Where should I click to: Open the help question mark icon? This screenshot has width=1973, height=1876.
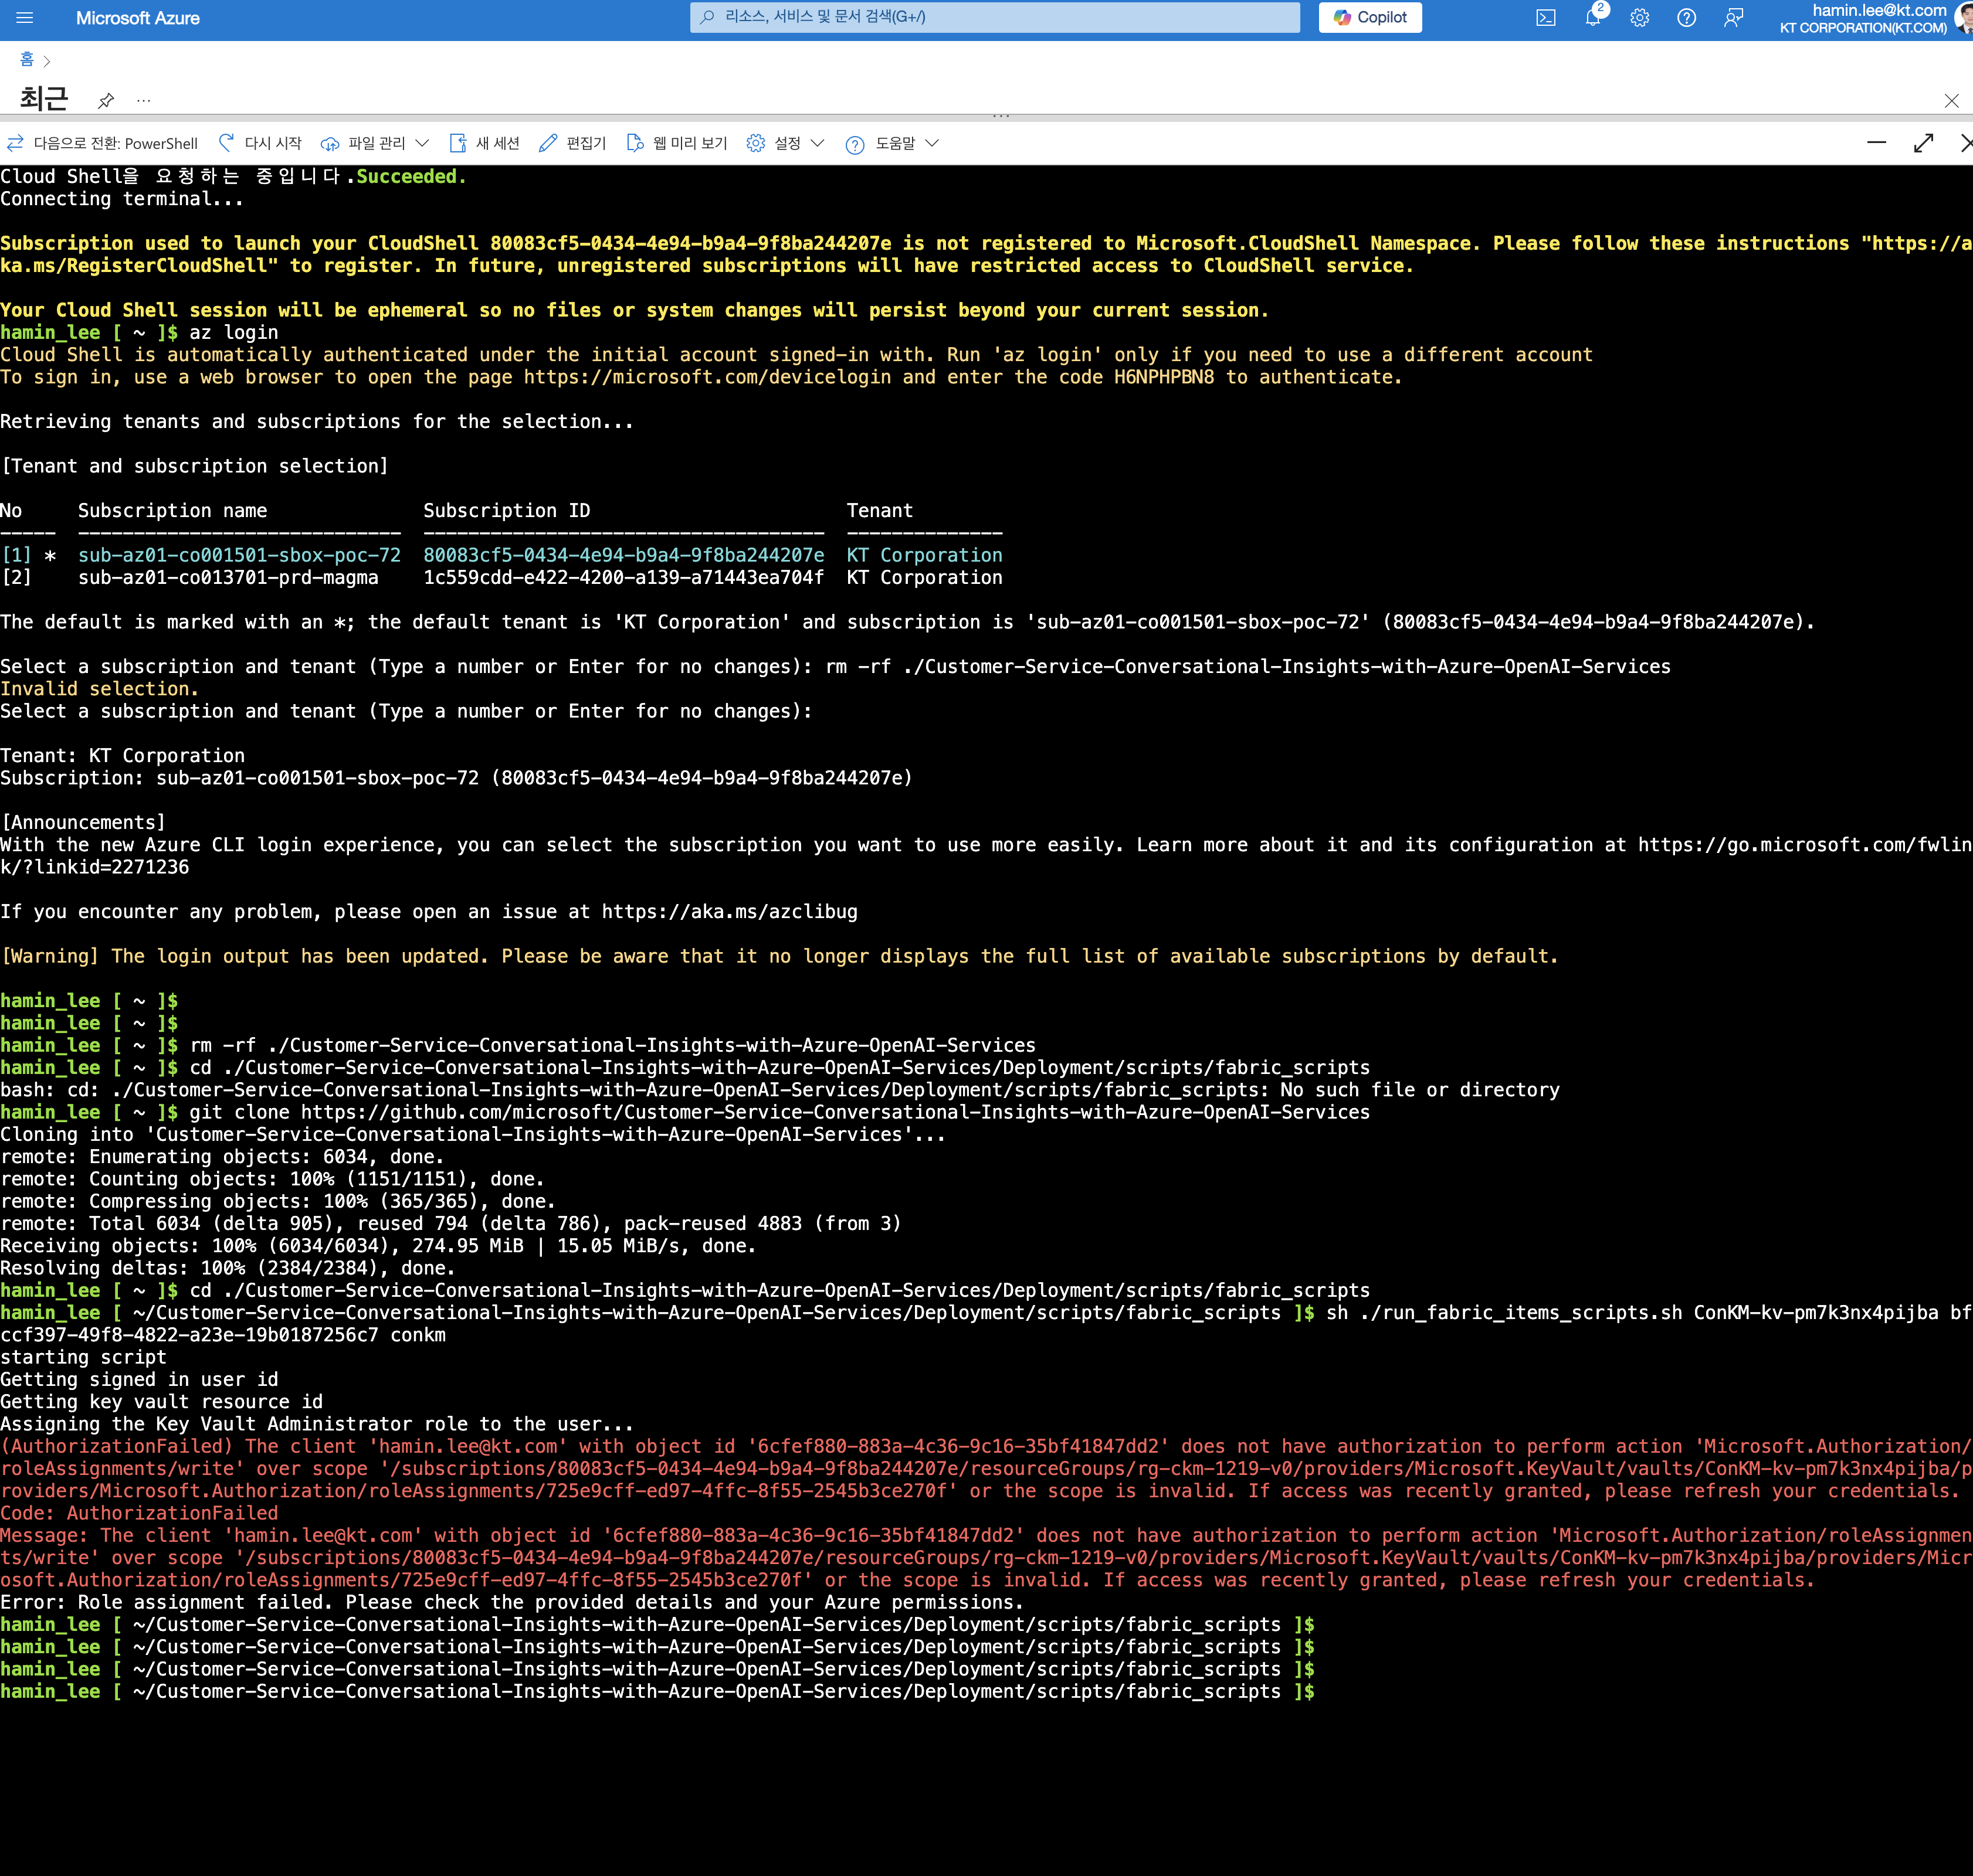tap(1686, 18)
